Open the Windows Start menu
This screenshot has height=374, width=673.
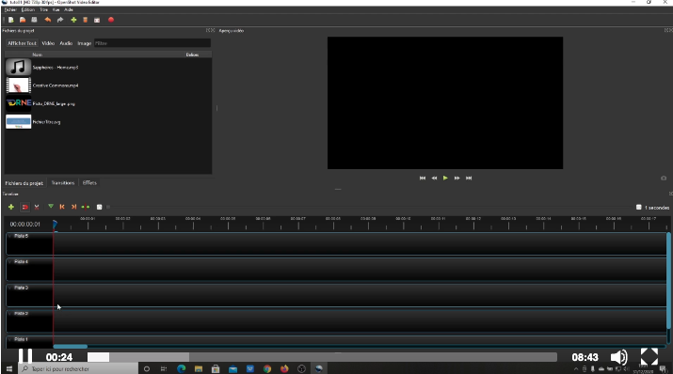coord(9,368)
